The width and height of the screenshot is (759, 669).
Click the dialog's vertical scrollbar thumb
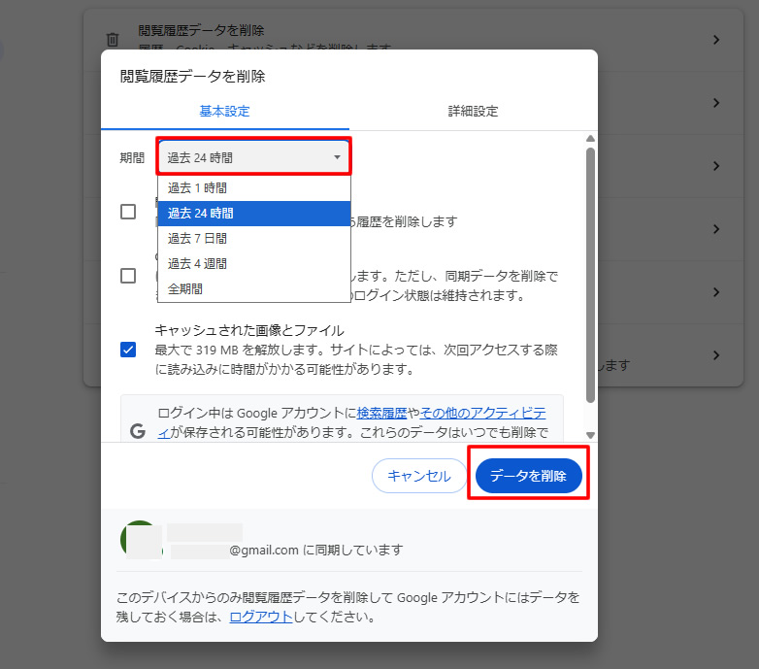point(589,272)
